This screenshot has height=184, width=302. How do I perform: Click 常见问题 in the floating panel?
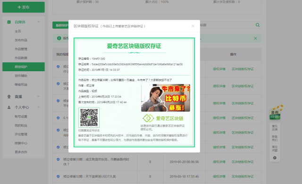tap(275, 149)
